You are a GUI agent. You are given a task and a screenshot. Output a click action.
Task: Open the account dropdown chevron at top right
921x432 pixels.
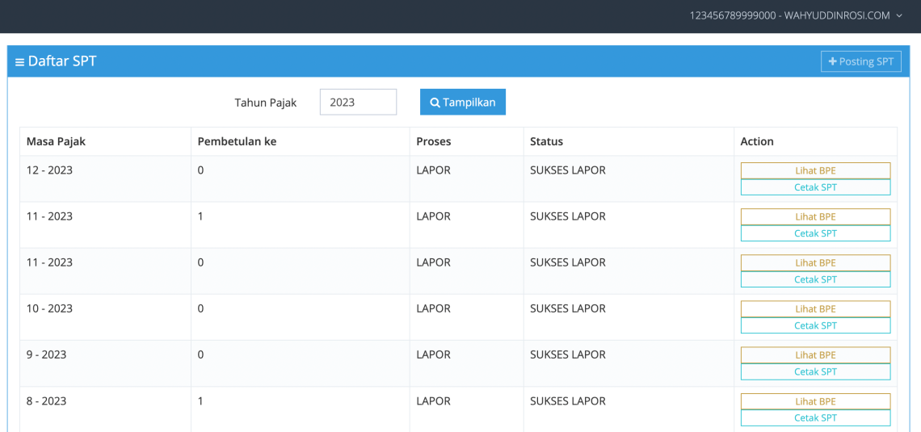(899, 16)
